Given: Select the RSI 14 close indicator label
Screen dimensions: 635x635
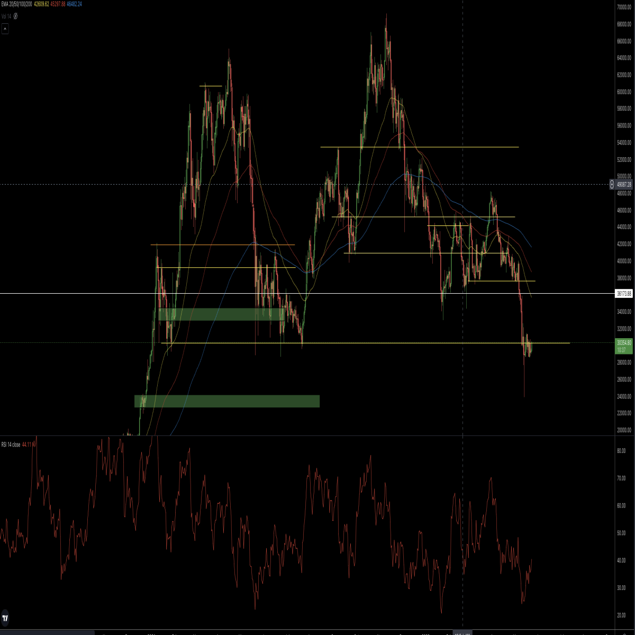Looking at the screenshot, I should tap(11, 444).
